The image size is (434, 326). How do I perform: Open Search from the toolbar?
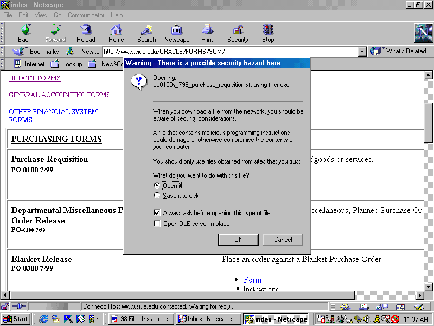click(146, 33)
